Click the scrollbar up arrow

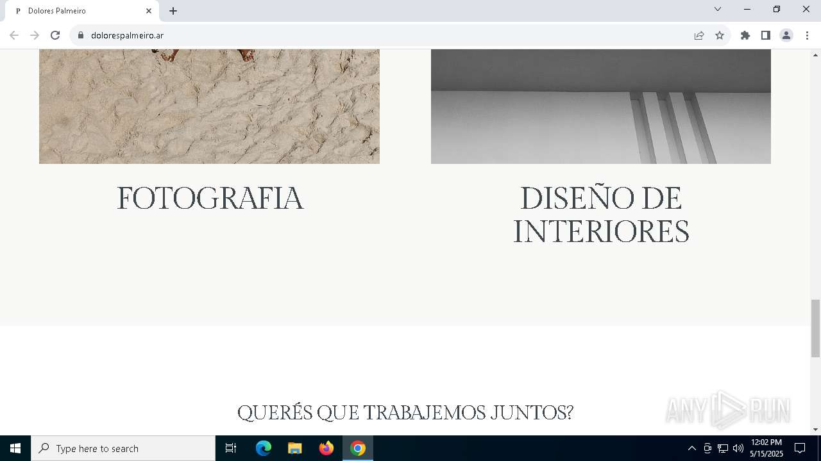click(815, 54)
